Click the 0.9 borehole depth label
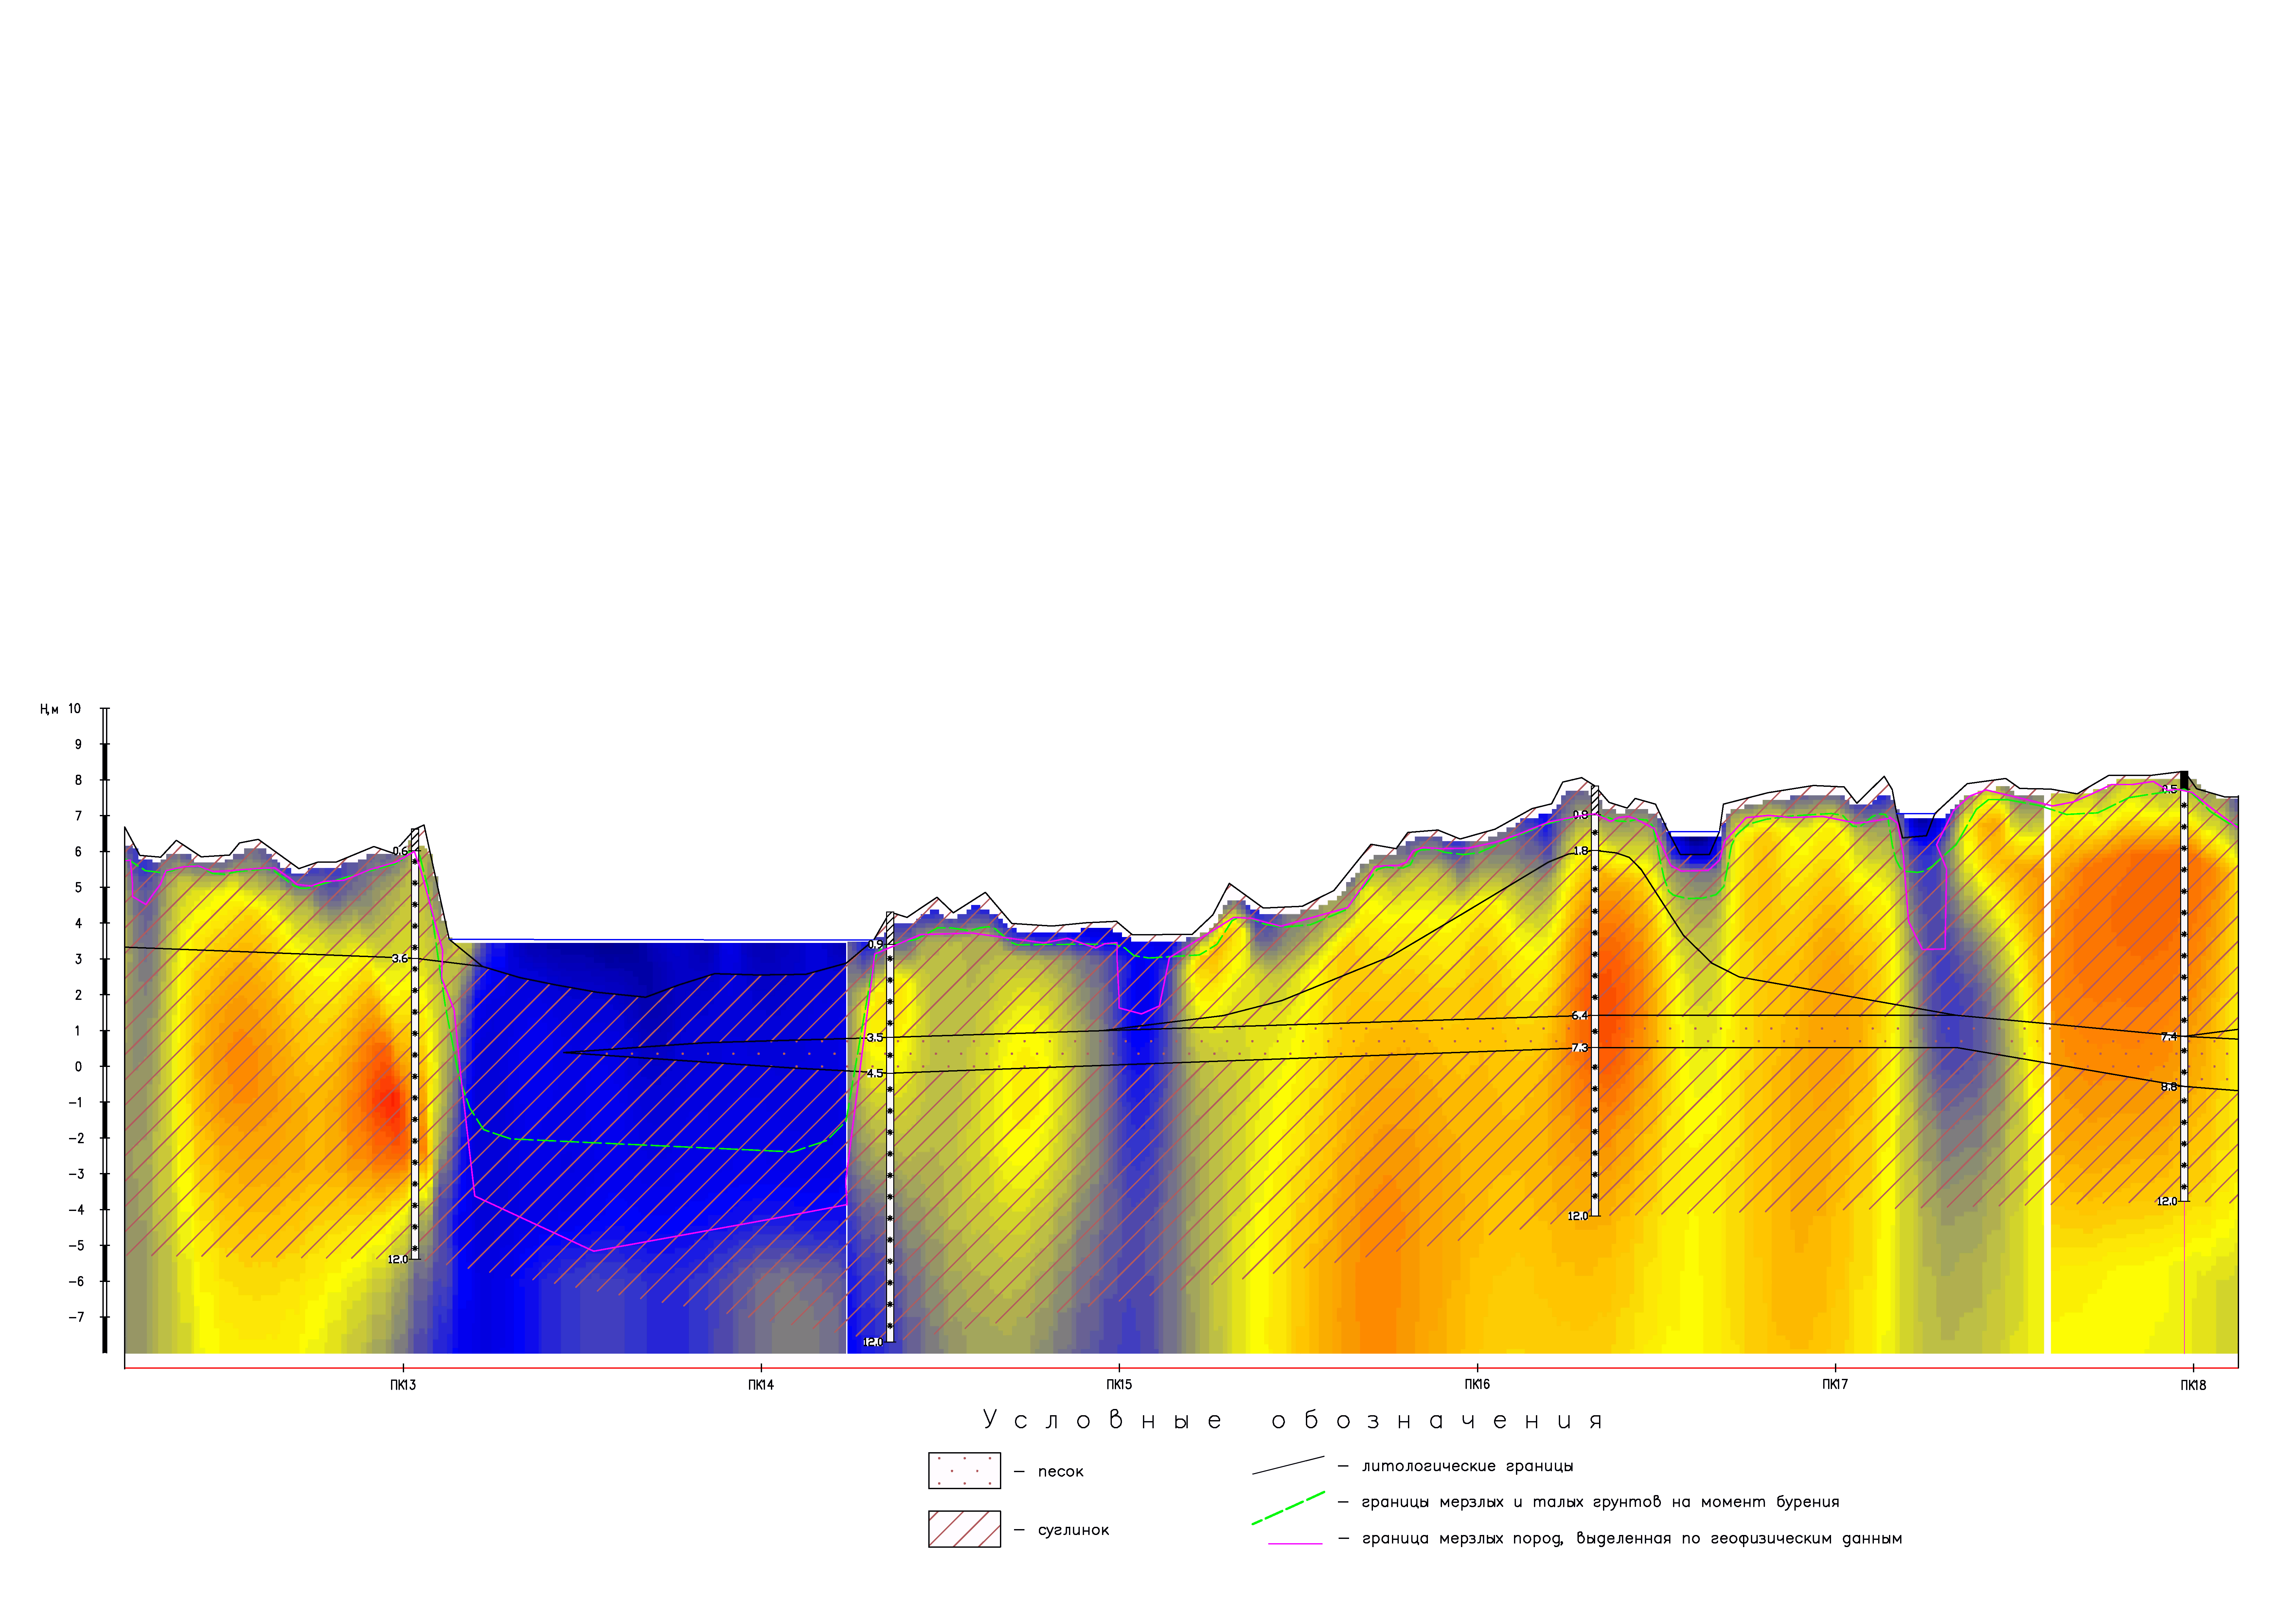The width and height of the screenshot is (2296, 1624). [876, 944]
